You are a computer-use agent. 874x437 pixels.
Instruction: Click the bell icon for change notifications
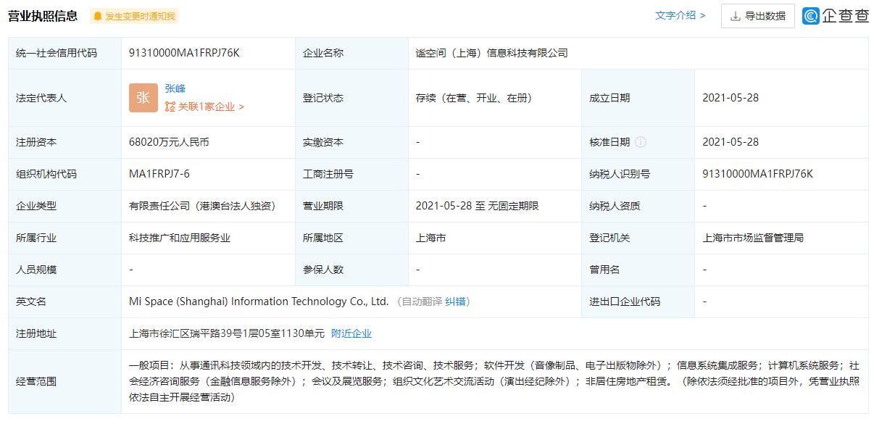point(98,16)
